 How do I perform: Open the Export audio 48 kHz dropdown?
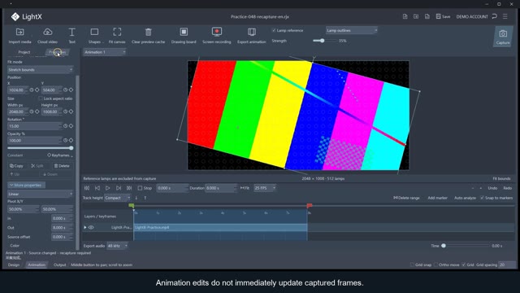tap(117, 246)
